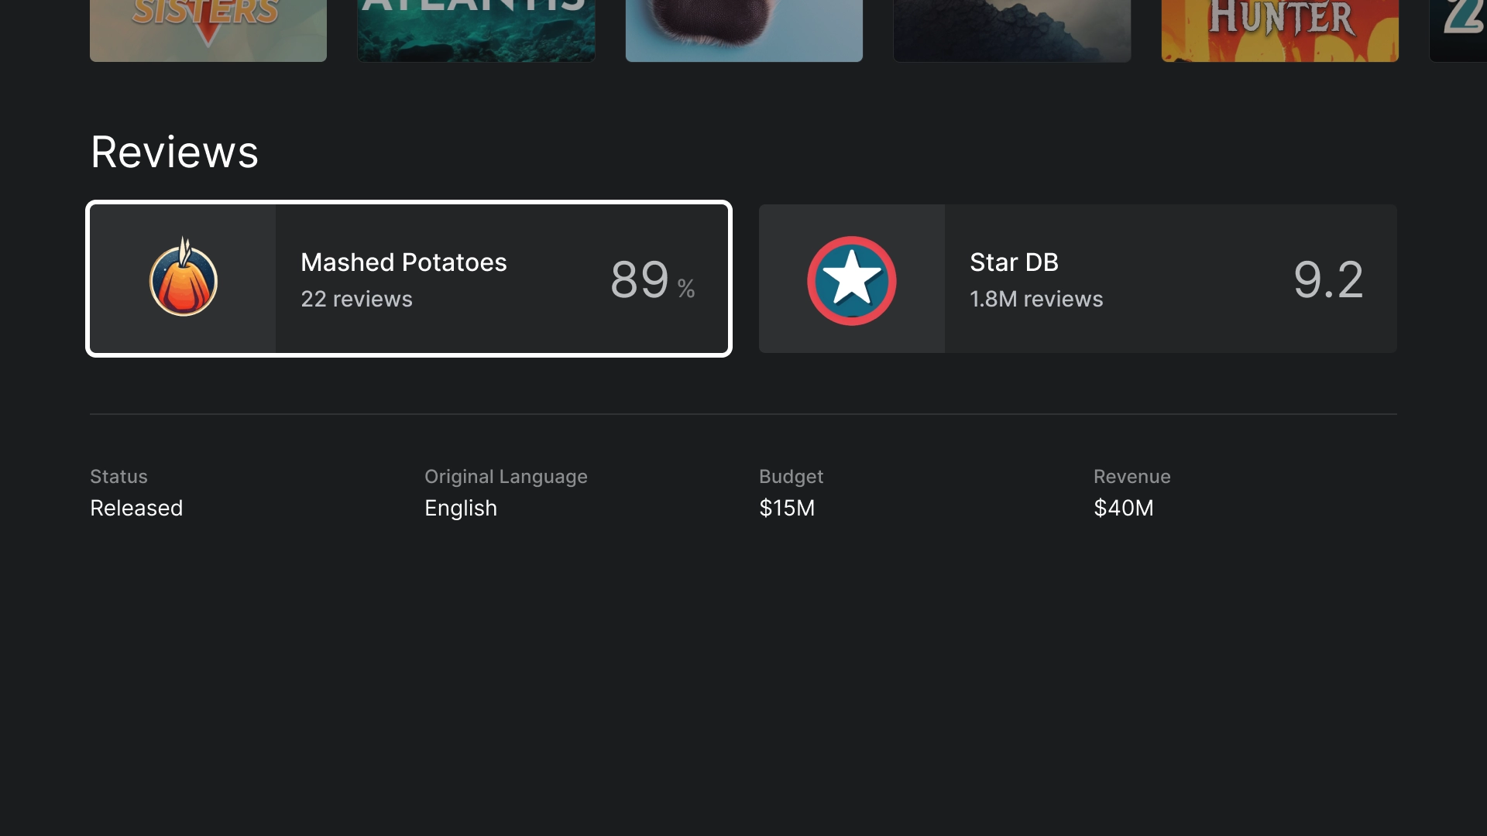Focus the Released status value

point(136,508)
